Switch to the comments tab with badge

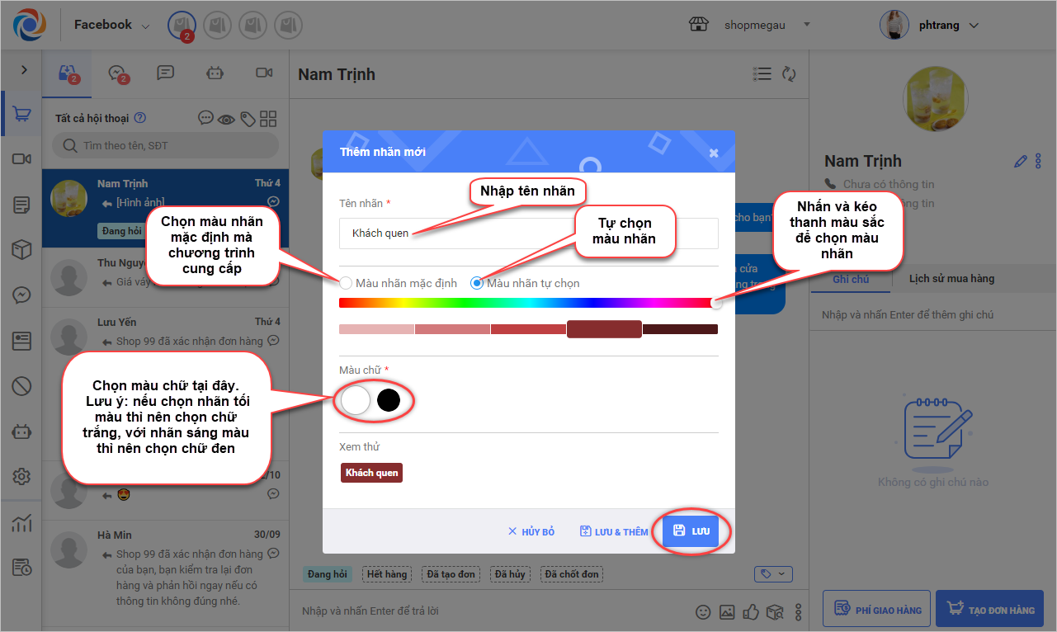pos(118,73)
